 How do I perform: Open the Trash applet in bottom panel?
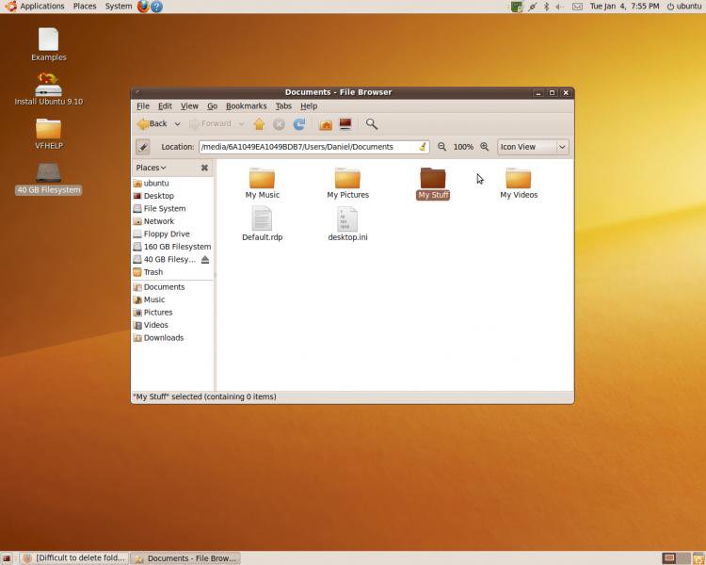coord(698,558)
